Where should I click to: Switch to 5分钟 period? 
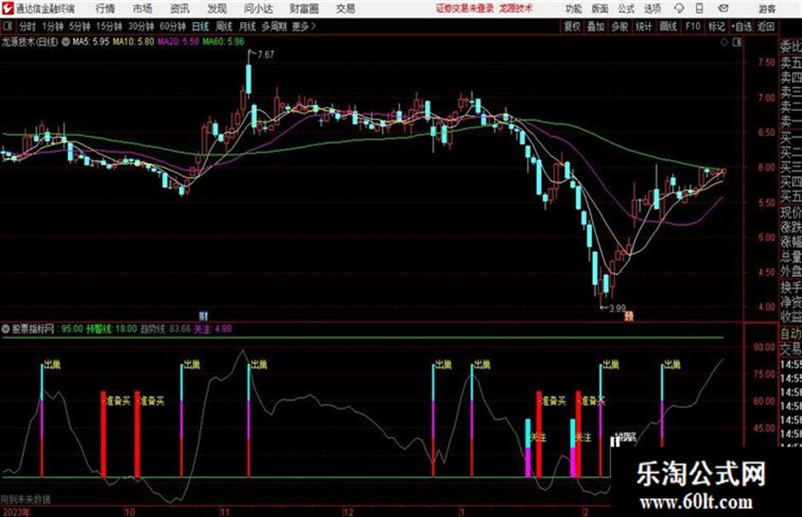tap(79, 26)
